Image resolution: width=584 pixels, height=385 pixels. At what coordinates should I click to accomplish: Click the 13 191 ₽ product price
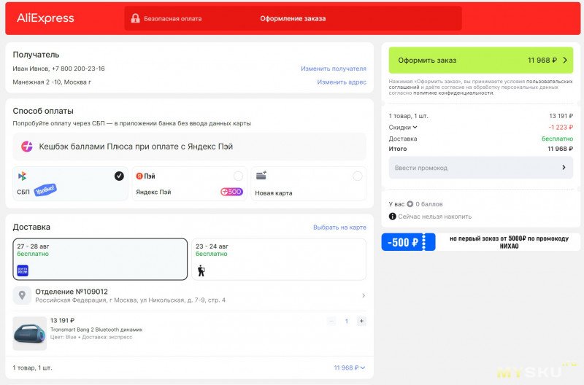62,320
